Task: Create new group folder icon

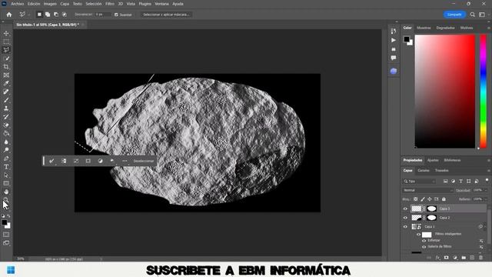Action: [464, 258]
